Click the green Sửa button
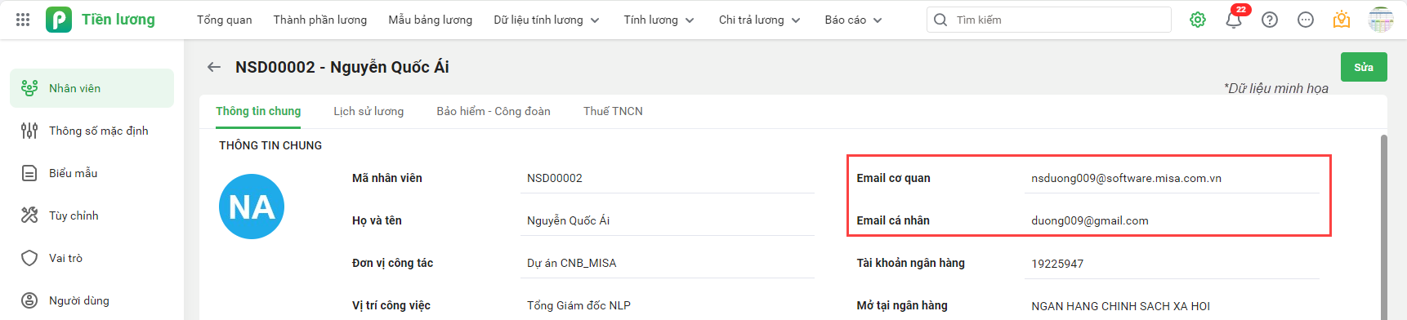Screen dimensions: 1407x320 [1364, 67]
